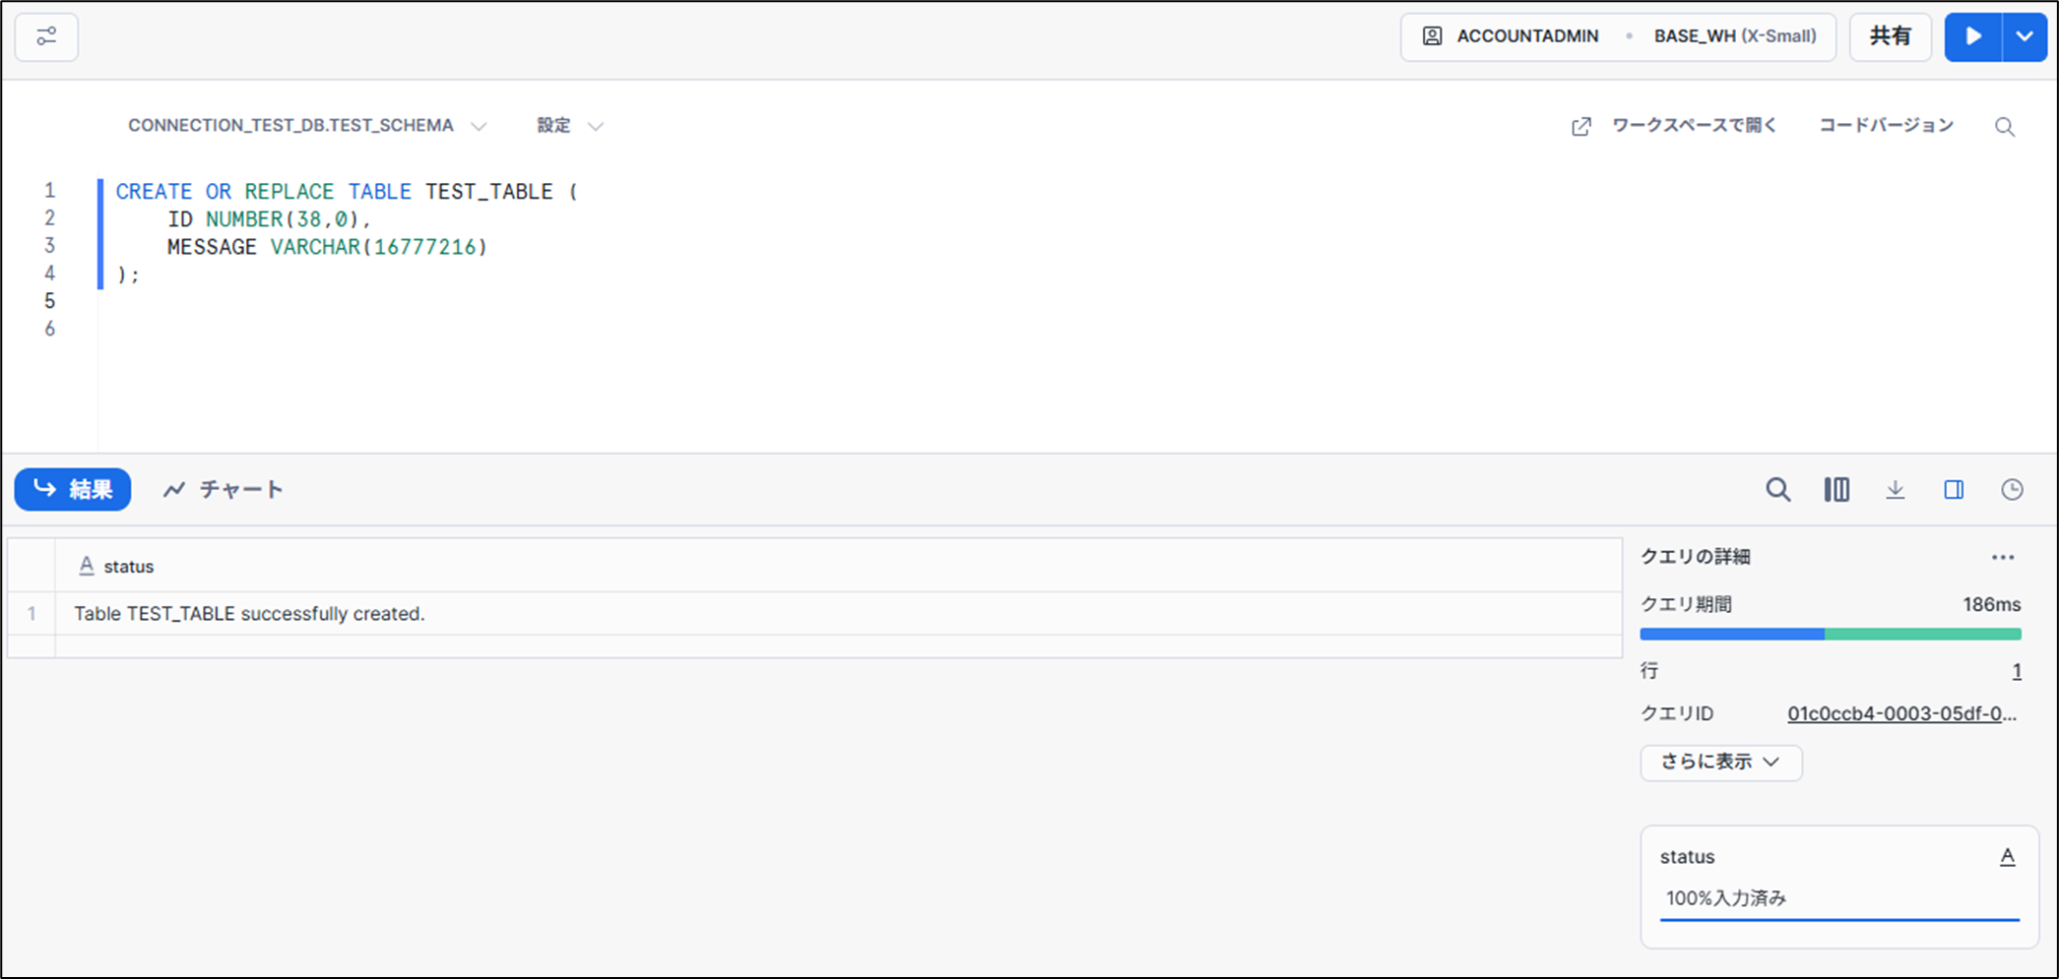
Task: Switch to the チャート tab
Action: pyautogui.click(x=224, y=489)
